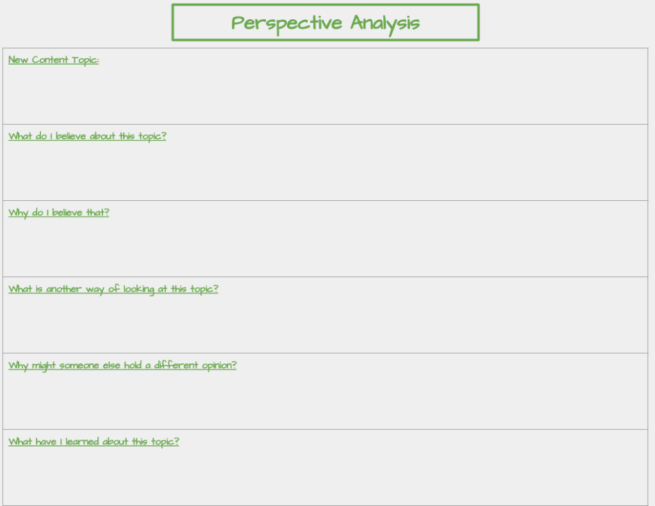Click the 'Why do I believe that?' heading
The width and height of the screenshot is (655, 506).
(x=59, y=212)
